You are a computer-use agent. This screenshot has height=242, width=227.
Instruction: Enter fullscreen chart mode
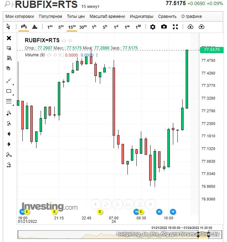pyautogui.click(x=175, y=27)
